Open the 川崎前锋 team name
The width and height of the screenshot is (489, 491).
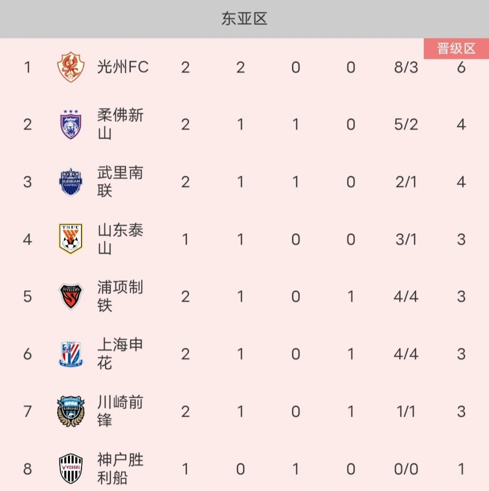120,411
